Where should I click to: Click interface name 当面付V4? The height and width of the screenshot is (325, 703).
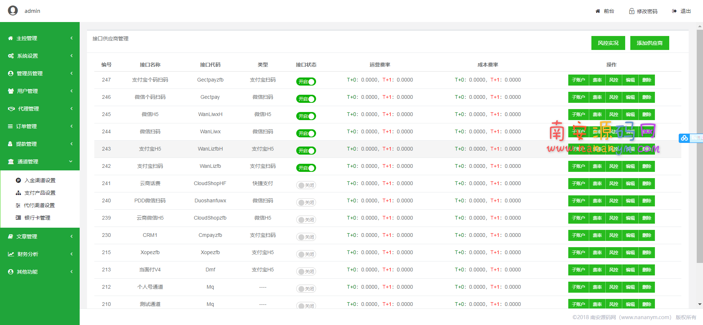click(150, 270)
